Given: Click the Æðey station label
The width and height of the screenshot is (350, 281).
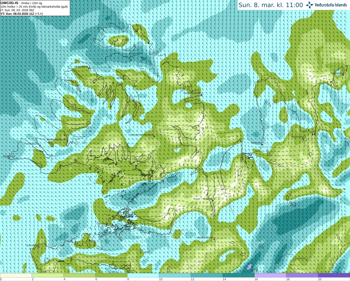Looking at the screenshot, I should pyautogui.click(x=120, y=78).
